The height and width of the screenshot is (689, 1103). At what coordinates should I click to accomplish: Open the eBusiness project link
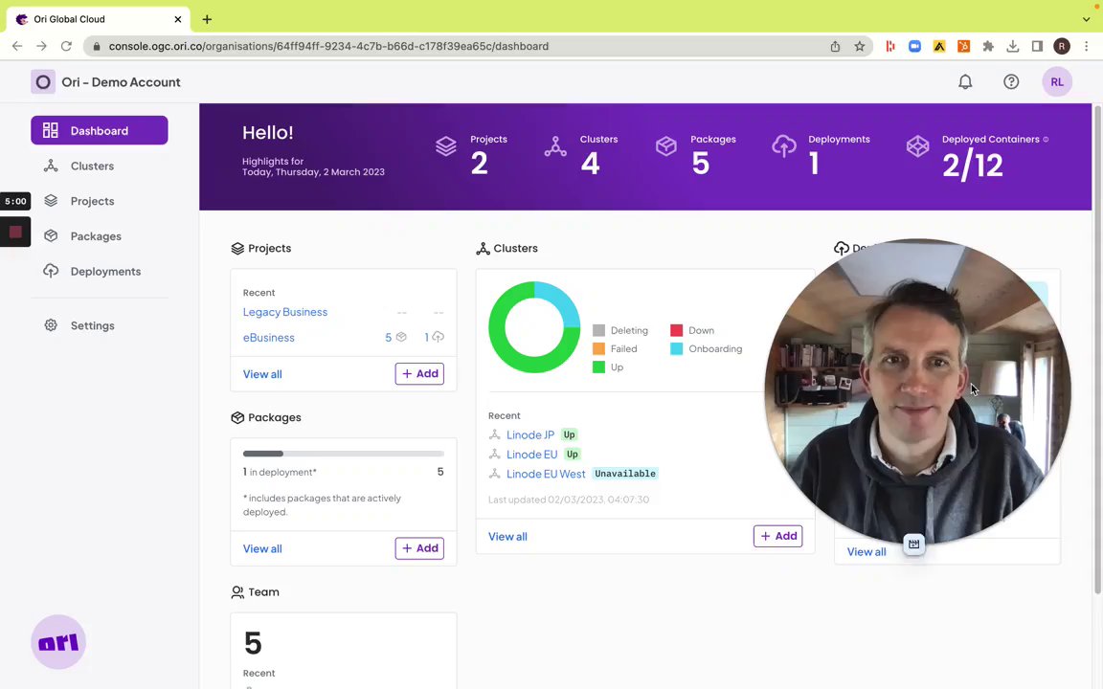269,338
